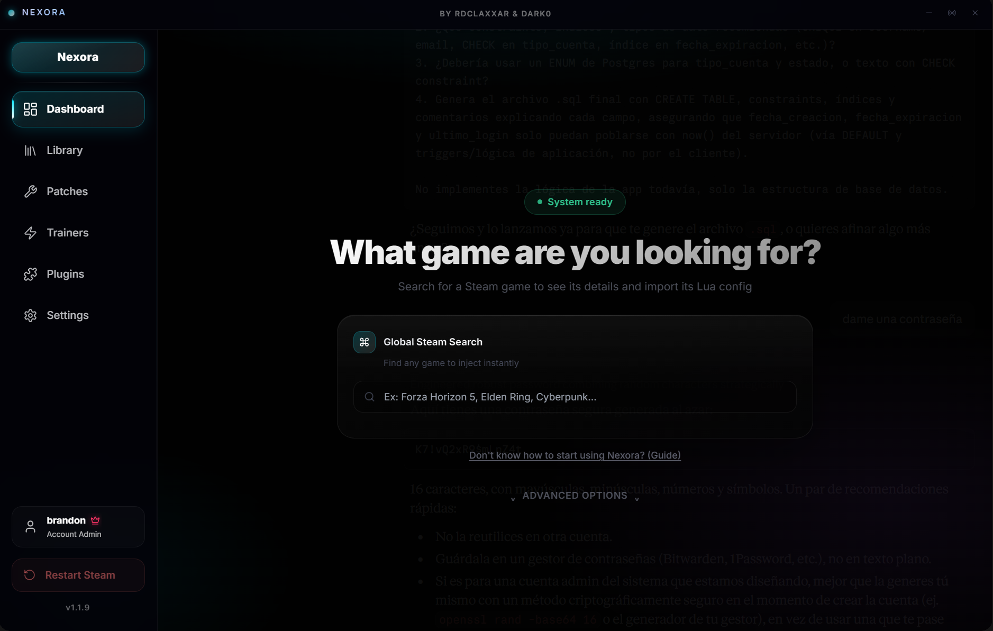The width and height of the screenshot is (993, 631).
Task: Focus the Steam game search field
Action: coord(575,397)
